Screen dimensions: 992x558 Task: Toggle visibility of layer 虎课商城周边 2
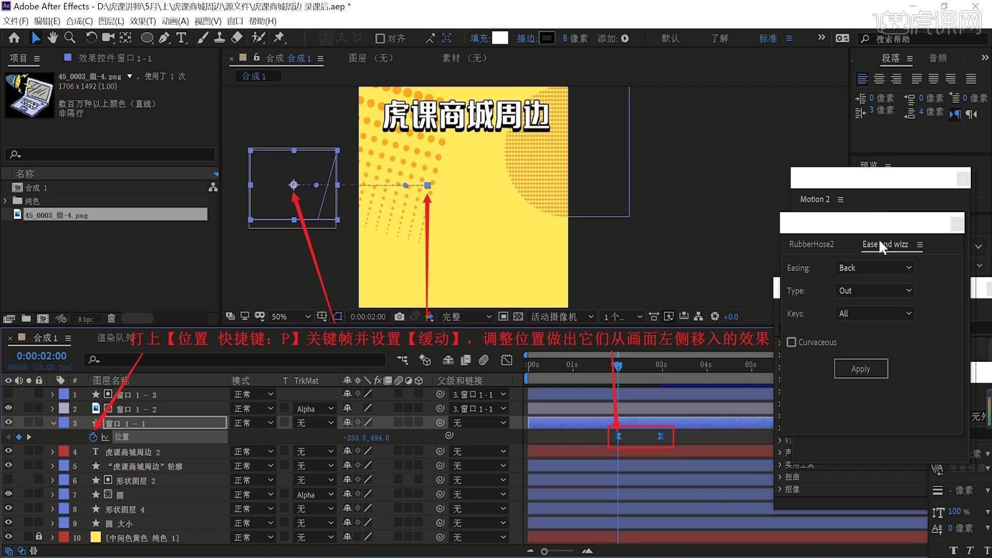pyautogui.click(x=8, y=451)
